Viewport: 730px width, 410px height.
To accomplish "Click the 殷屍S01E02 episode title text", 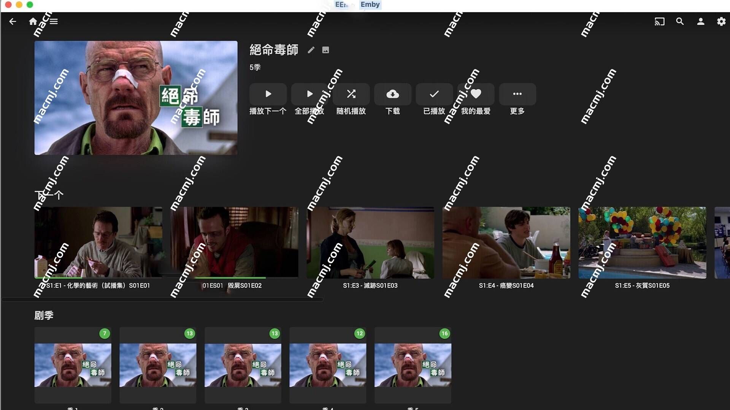I will coord(245,285).
